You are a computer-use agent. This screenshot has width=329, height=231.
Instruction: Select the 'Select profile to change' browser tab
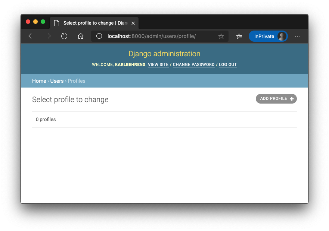[94, 23]
